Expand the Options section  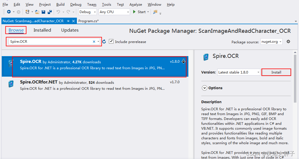coord(205,88)
